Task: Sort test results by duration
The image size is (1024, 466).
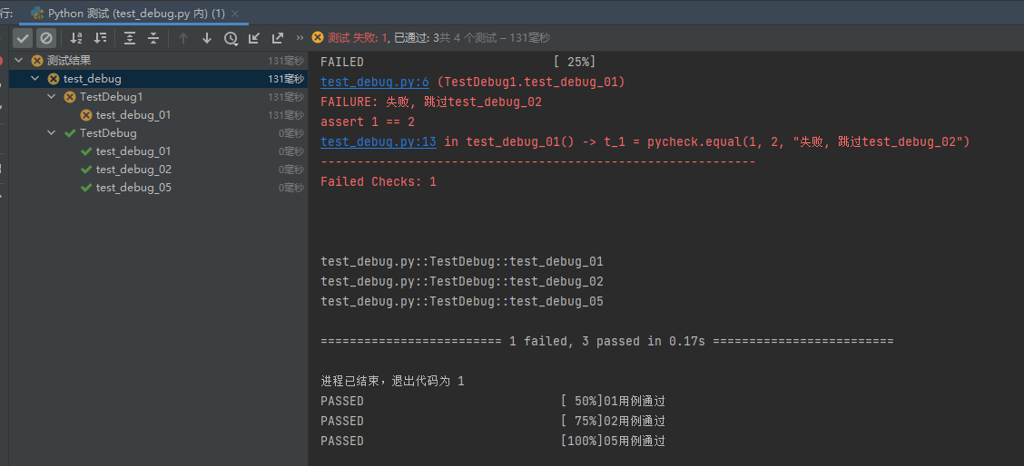Action: pyautogui.click(x=100, y=38)
